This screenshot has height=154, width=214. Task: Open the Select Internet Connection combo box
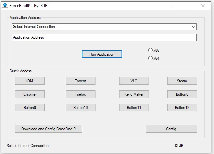[104, 27]
